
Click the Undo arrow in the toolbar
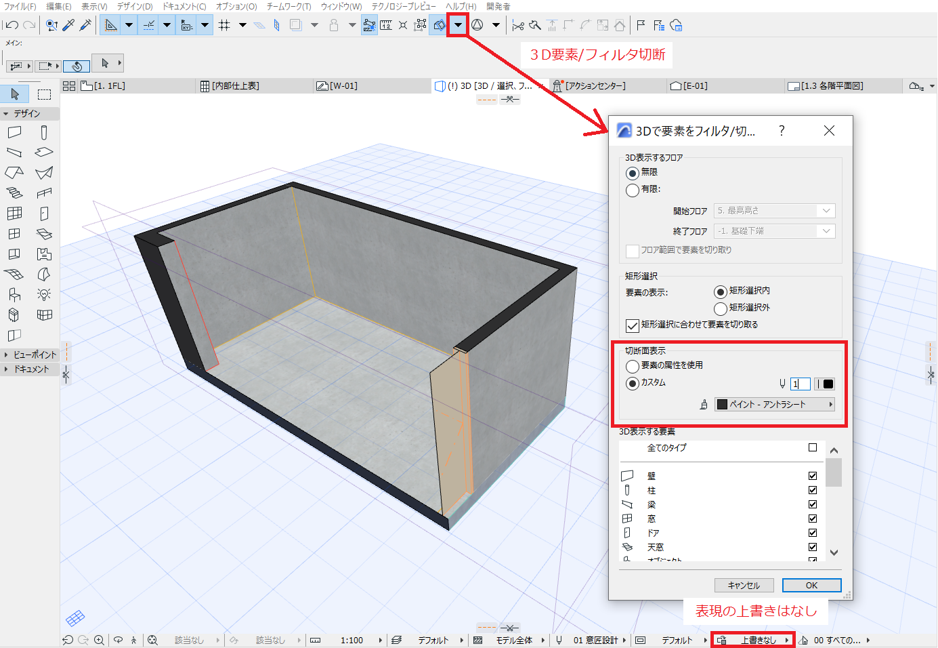click(12, 25)
